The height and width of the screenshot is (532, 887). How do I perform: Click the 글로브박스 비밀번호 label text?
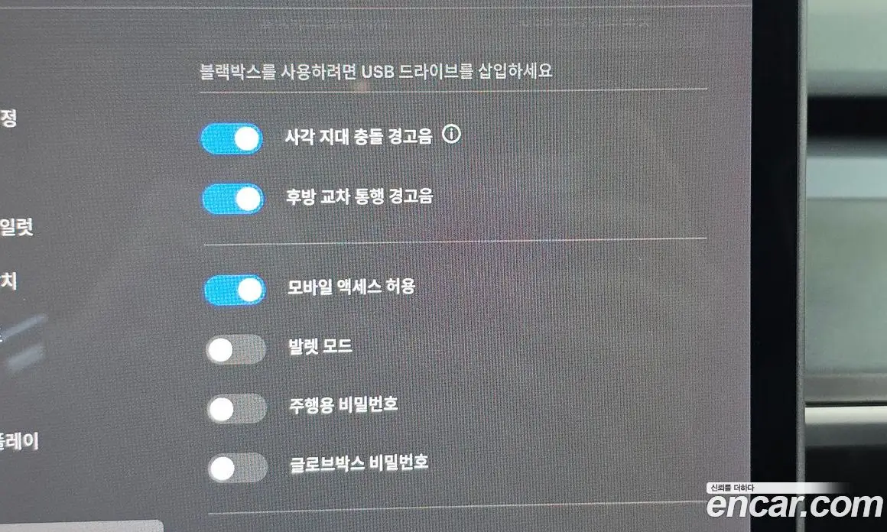tap(359, 464)
